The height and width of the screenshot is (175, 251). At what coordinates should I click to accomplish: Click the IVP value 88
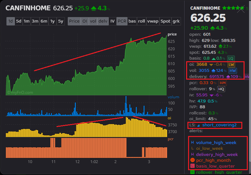click(202, 107)
